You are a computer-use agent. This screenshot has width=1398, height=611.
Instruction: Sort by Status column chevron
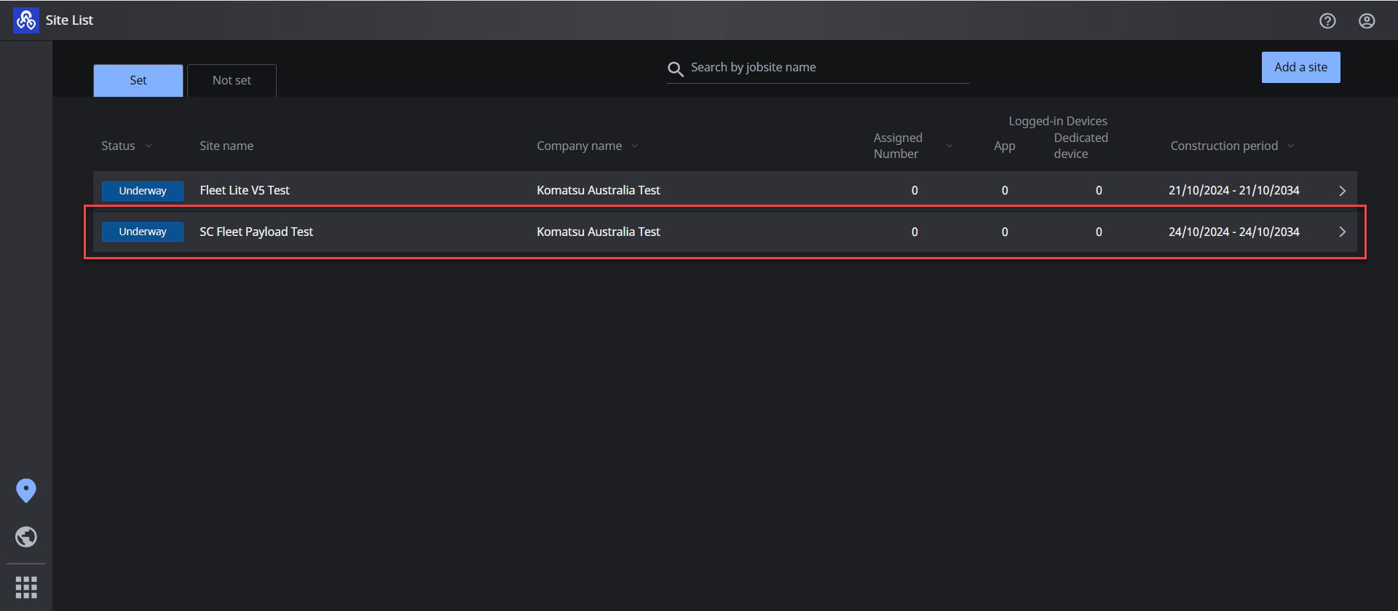[149, 146]
